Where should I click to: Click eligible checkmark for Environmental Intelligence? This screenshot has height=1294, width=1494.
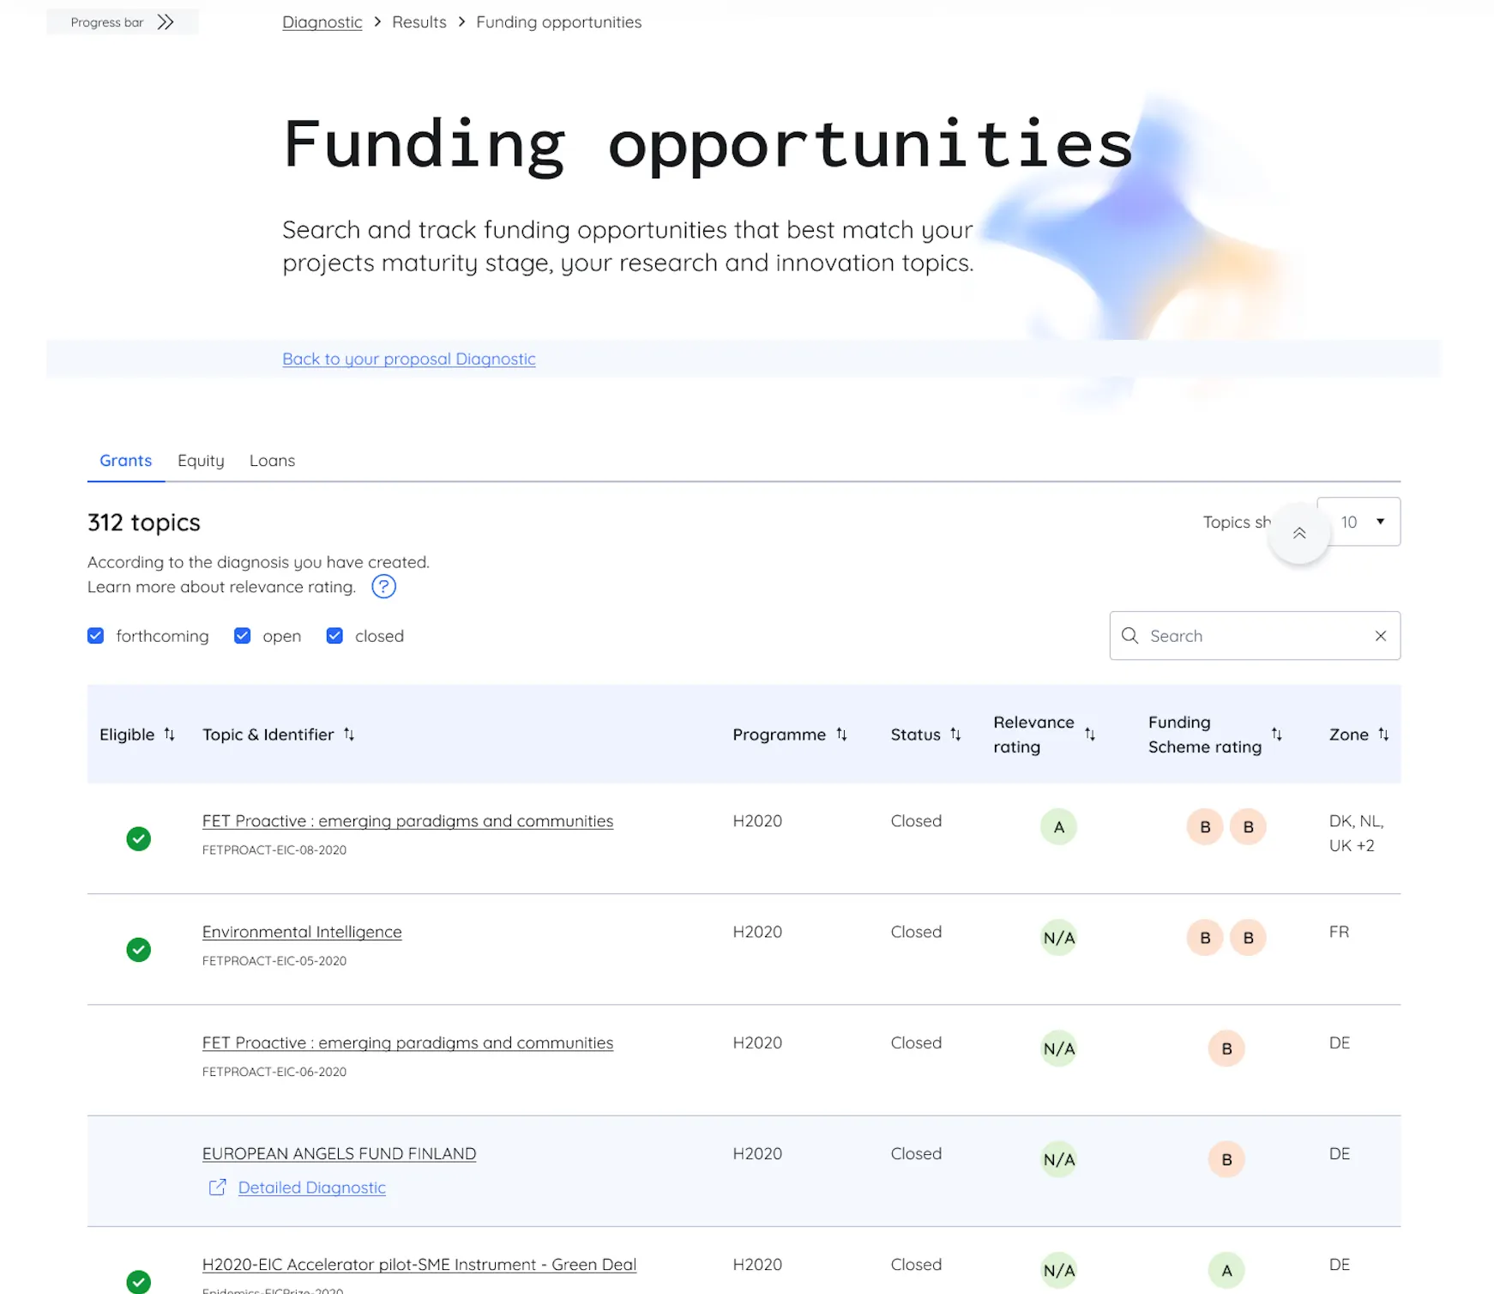click(139, 950)
